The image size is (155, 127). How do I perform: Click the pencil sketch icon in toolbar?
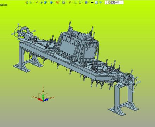click(41, 2)
